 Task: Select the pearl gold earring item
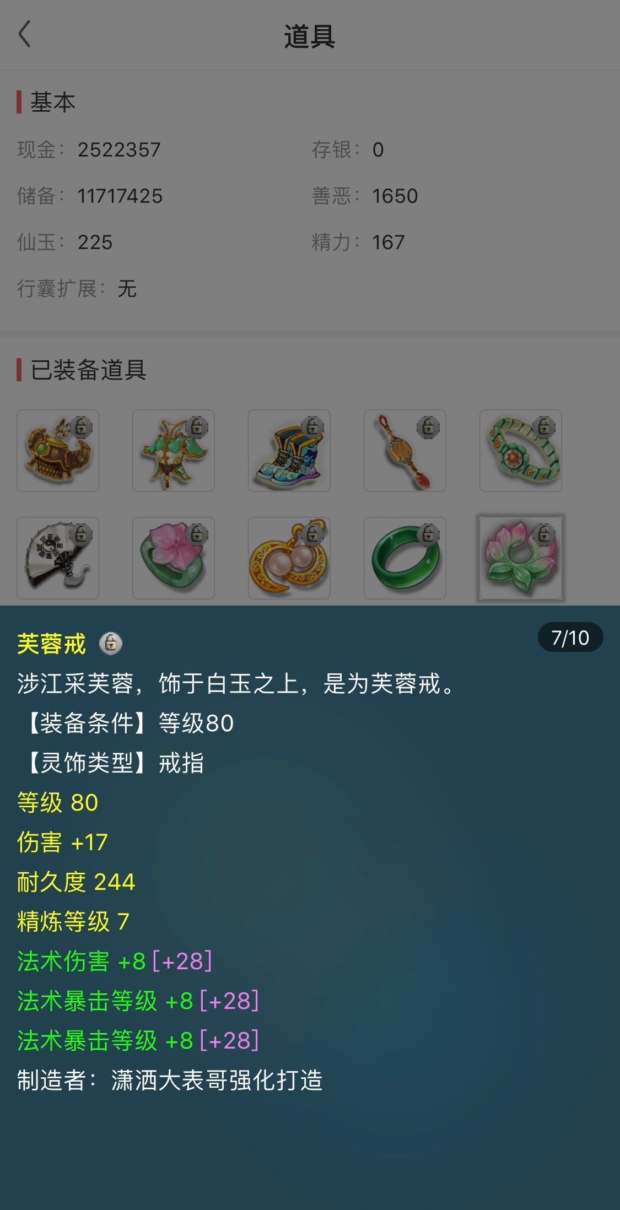(x=289, y=558)
